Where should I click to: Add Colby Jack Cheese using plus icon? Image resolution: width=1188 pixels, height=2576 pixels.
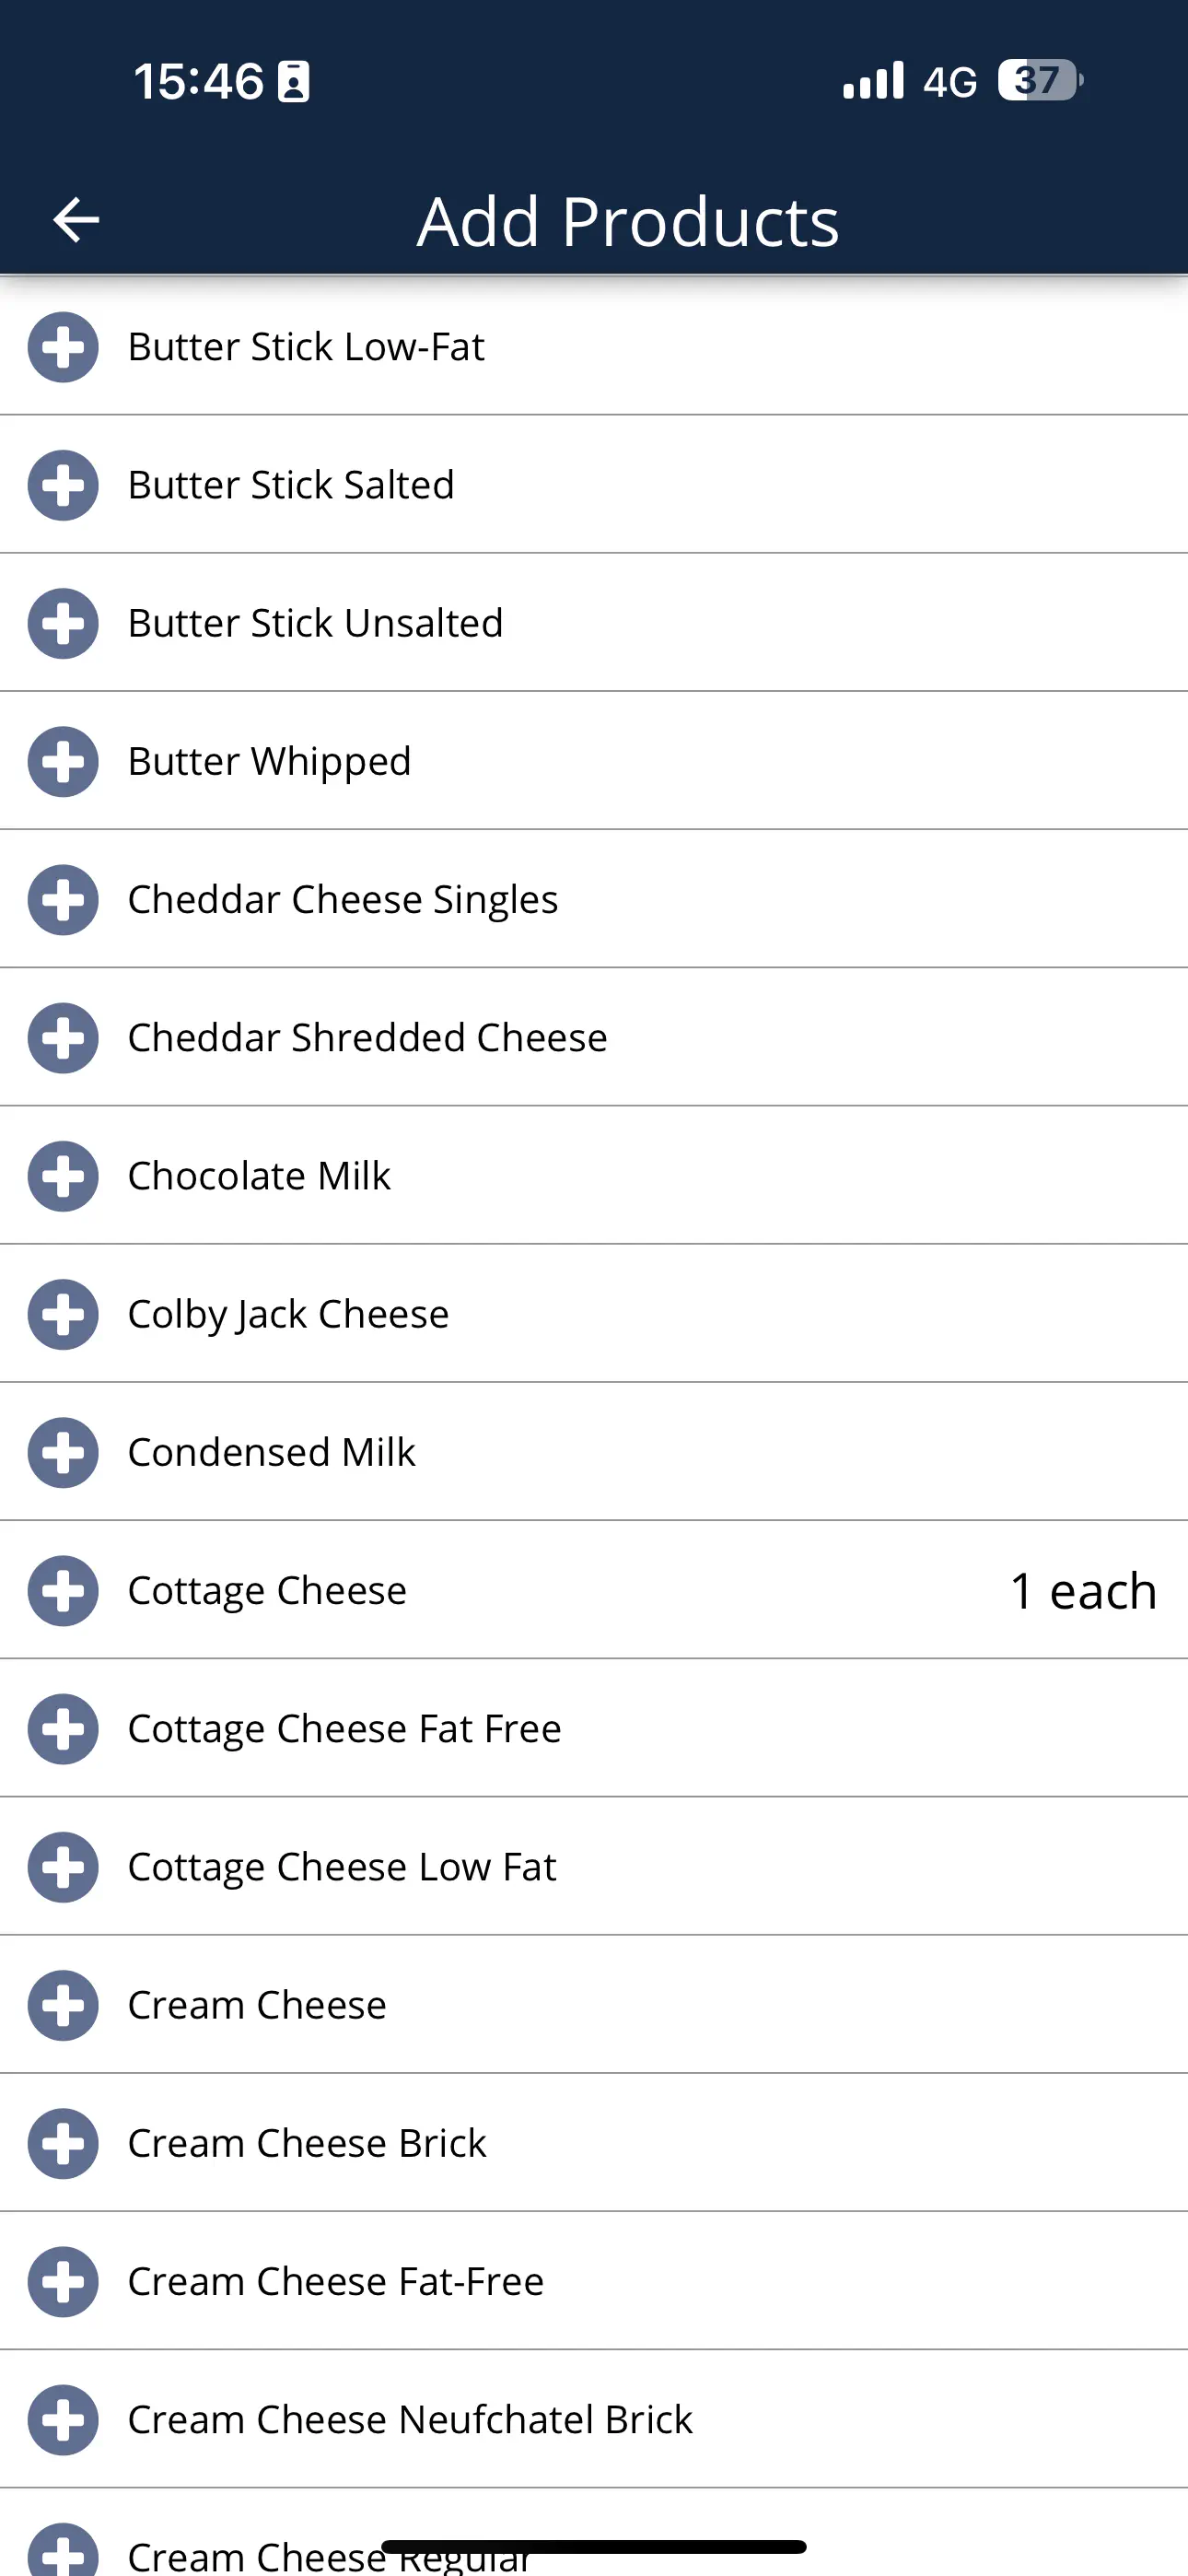[x=63, y=1313]
